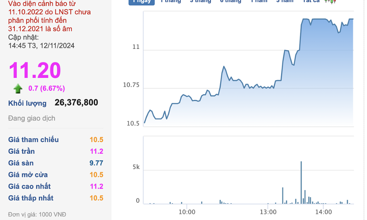The width and height of the screenshot is (367, 220).
Task: Click the red warning notice text
Action: [50, 17]
